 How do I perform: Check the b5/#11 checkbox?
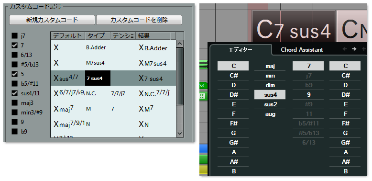pyautogui.click(x=15, y=84)
